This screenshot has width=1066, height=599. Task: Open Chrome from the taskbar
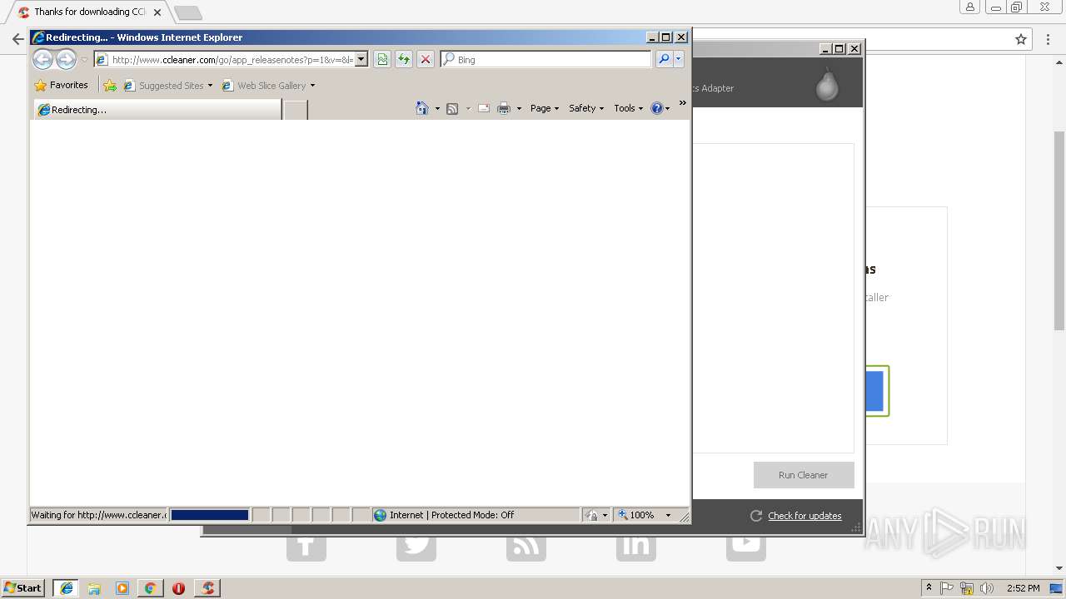(x=150, y=588)
